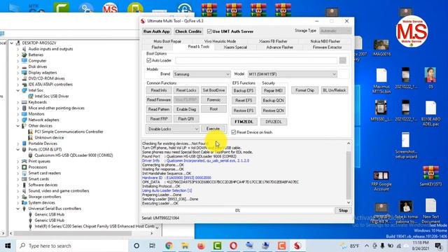Expand Audio inputs and outputs in Device Manager
This screenshot has height=252, width=448.
click(18, 49)
